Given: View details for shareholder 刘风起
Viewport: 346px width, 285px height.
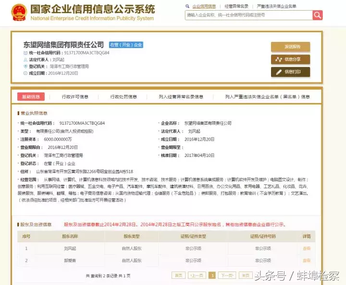Looking at the screenshot, I should coord(307,248).
